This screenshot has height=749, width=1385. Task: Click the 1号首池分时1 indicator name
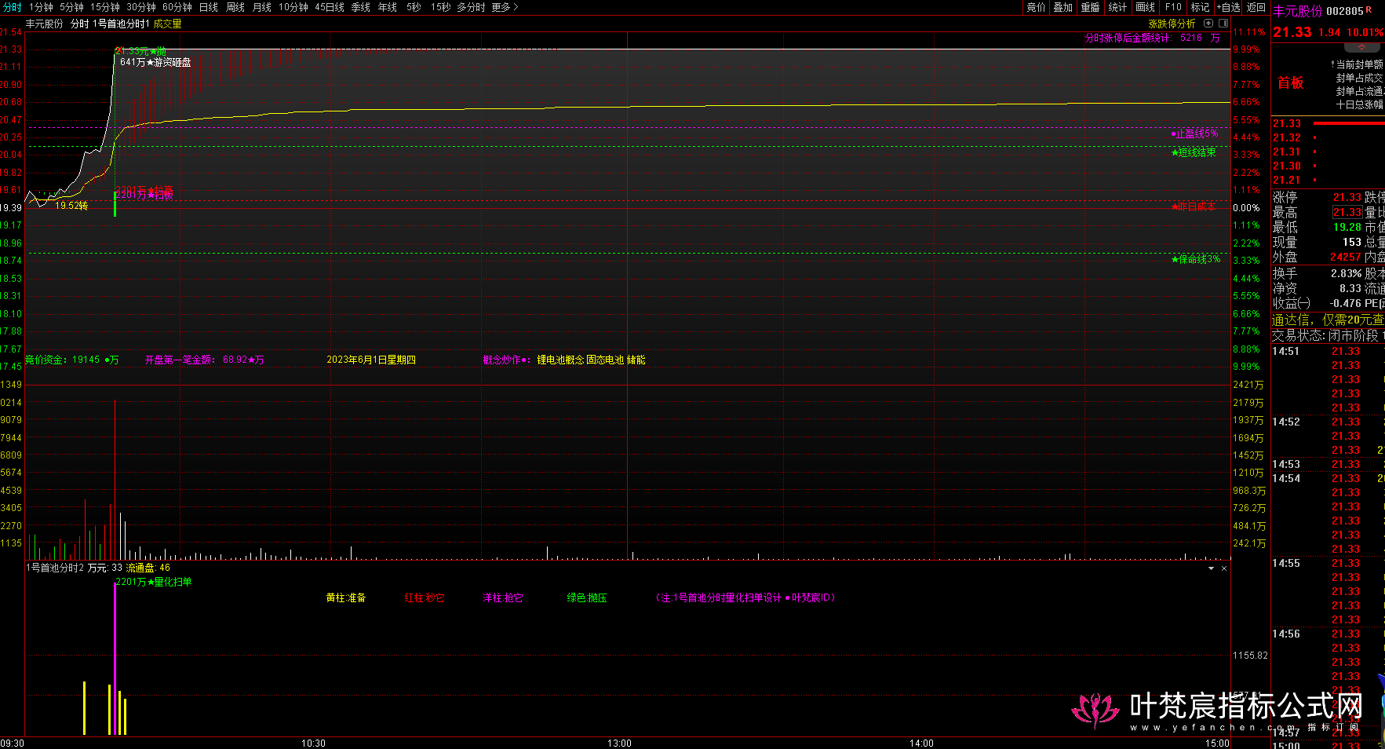point(121,24)
